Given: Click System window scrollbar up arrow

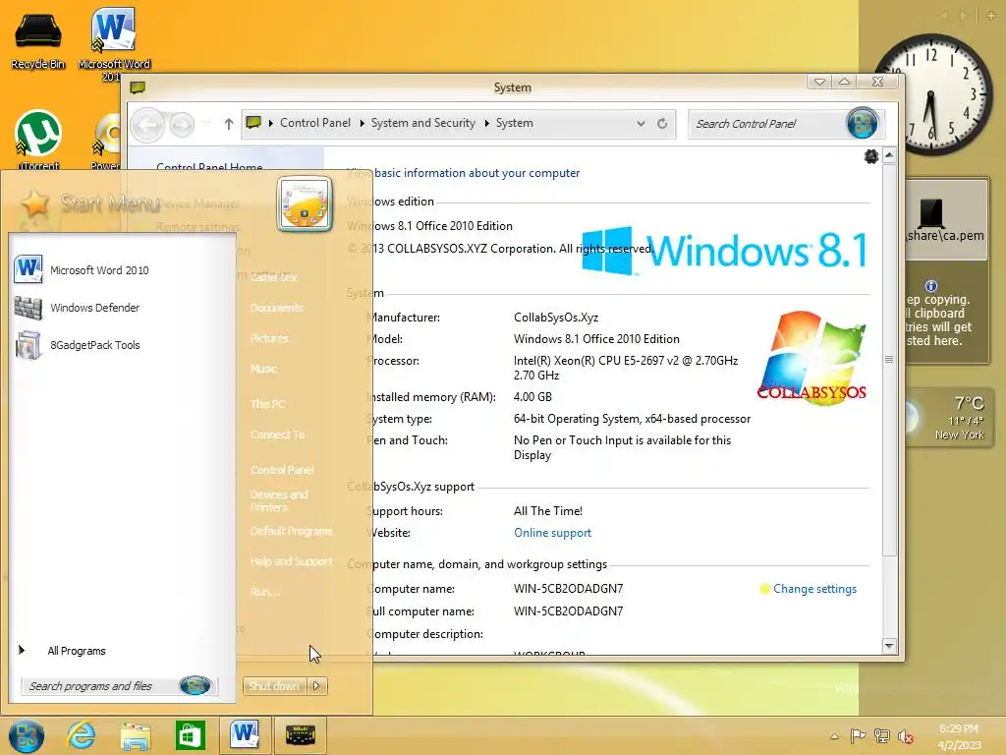Looking at the screenshot, I should click(889, 154).
